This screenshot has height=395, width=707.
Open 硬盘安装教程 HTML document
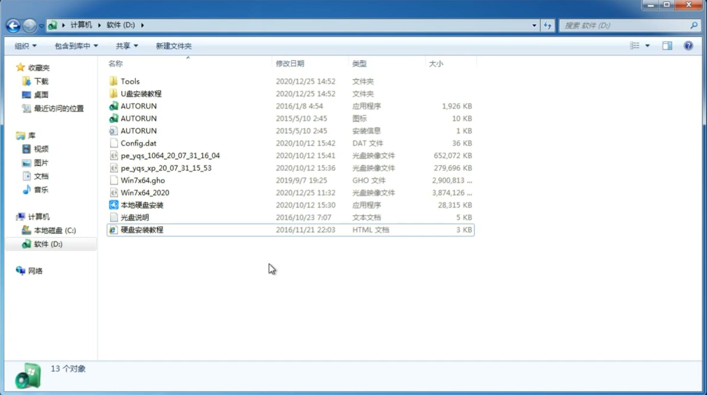pos(142,229)
